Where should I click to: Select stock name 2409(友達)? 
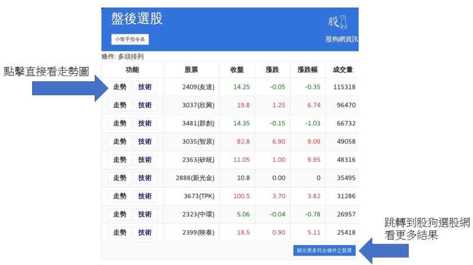[198, 87]
